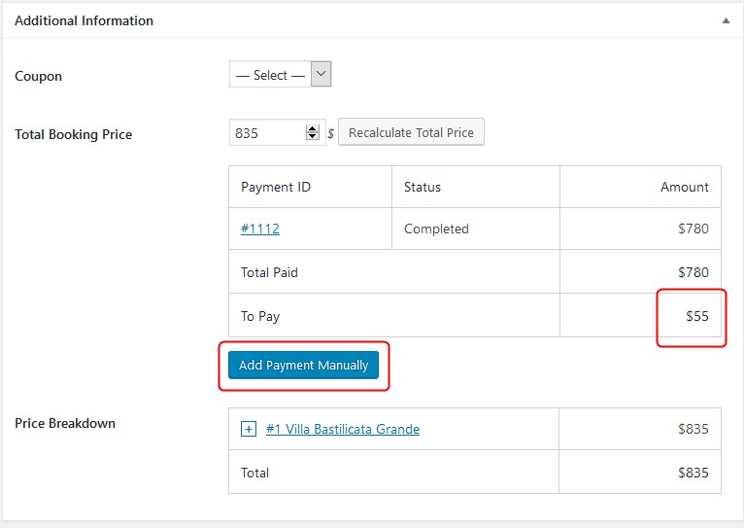Image resolution: width=744 pixels, height=528 pixels.
Task: Click the Status column header
Action: click(423, 187)
